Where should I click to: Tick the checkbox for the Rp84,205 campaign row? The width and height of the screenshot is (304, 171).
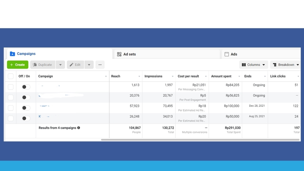(x=11, y=87)
